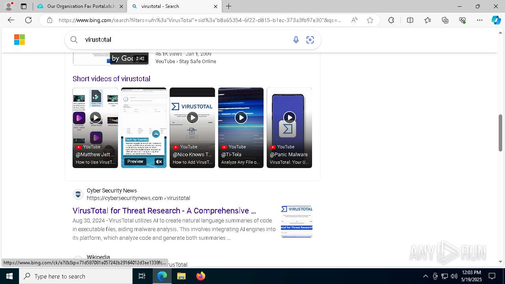
Task: Click the Microsoft Bing logo
Action: [x=19, y=40]
